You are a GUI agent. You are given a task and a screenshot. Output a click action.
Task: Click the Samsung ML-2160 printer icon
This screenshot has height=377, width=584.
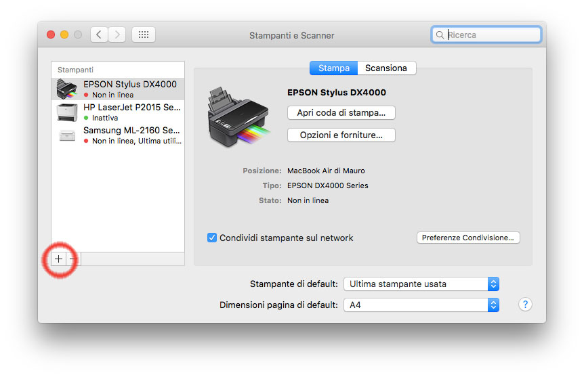tap(67, 135)
